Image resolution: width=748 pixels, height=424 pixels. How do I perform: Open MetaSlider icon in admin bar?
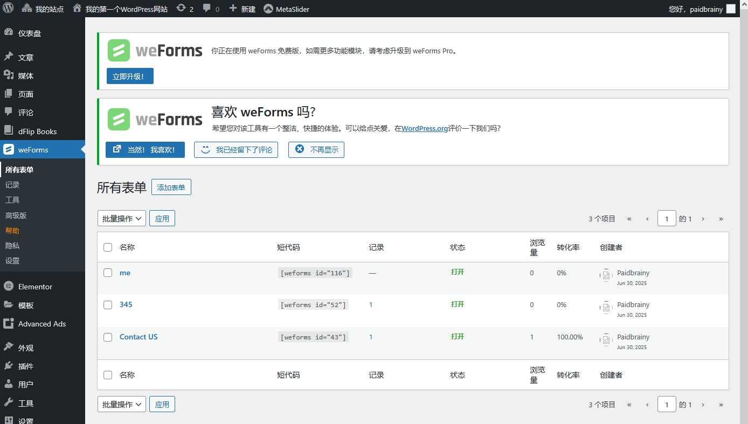coord(268,9)
